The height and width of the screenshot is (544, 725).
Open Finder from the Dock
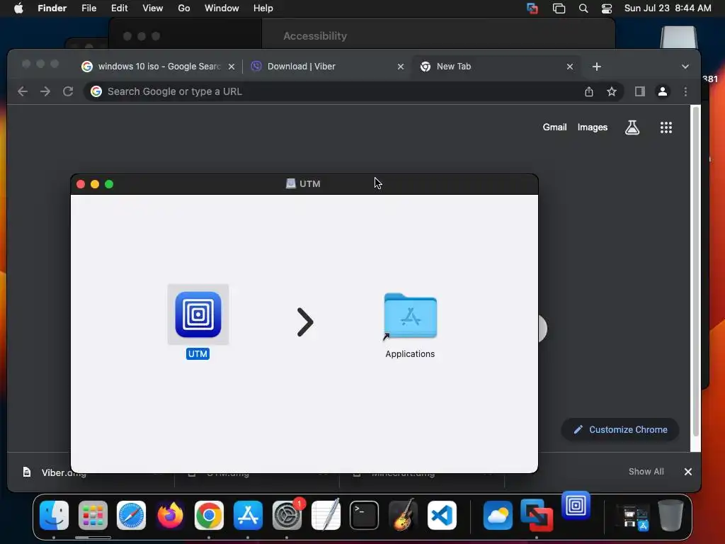click(x=54, y=516)
